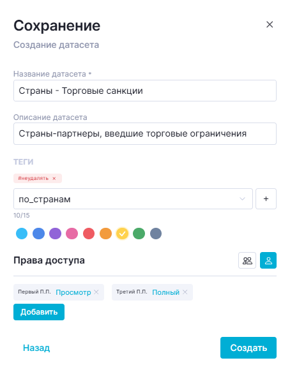This screenshot has height=372, width=290.
Task: Switch to group access rights icon
Action: pos(247,260)
